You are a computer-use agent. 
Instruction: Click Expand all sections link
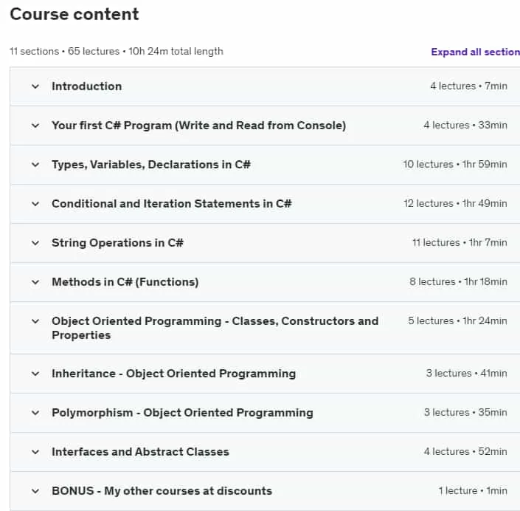click(475, 52)
